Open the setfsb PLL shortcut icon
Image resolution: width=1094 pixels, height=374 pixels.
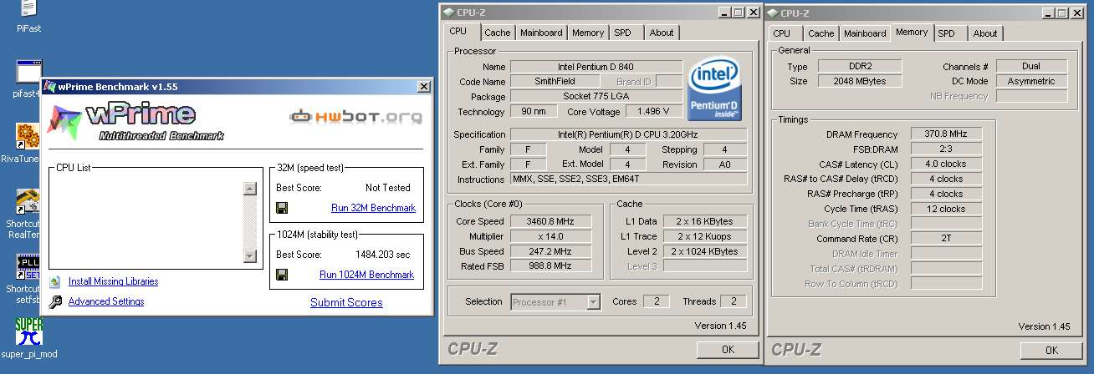(28, 266)
